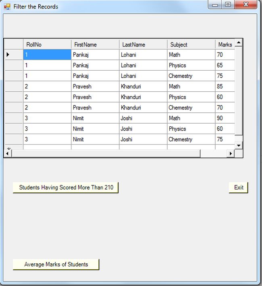The height and width of the screenshot is (286, 262).
Task: Close the Filter the Records window
Action: pos(245,4)
